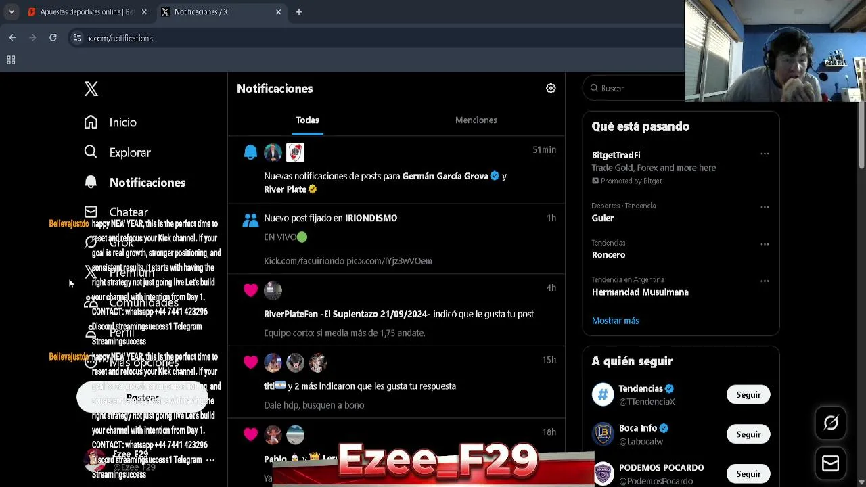866x487 pixels.
Task: Open account menu three dots for Ezee_F29
Action: (x=210, y=460)
